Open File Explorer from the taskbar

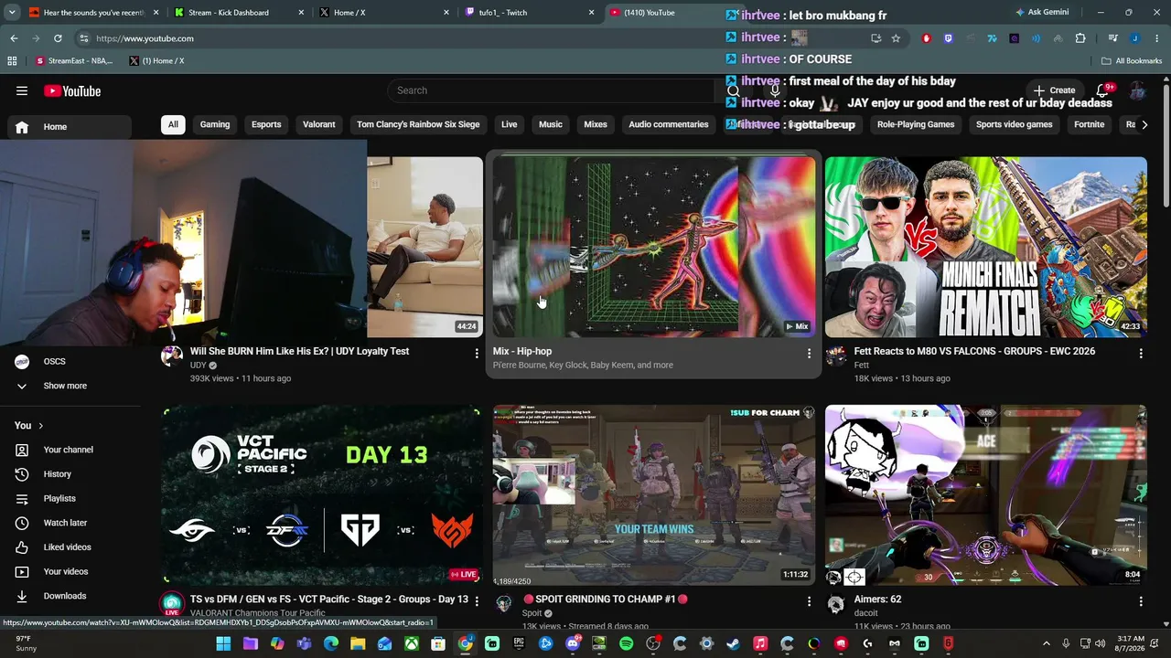point(358,643)
